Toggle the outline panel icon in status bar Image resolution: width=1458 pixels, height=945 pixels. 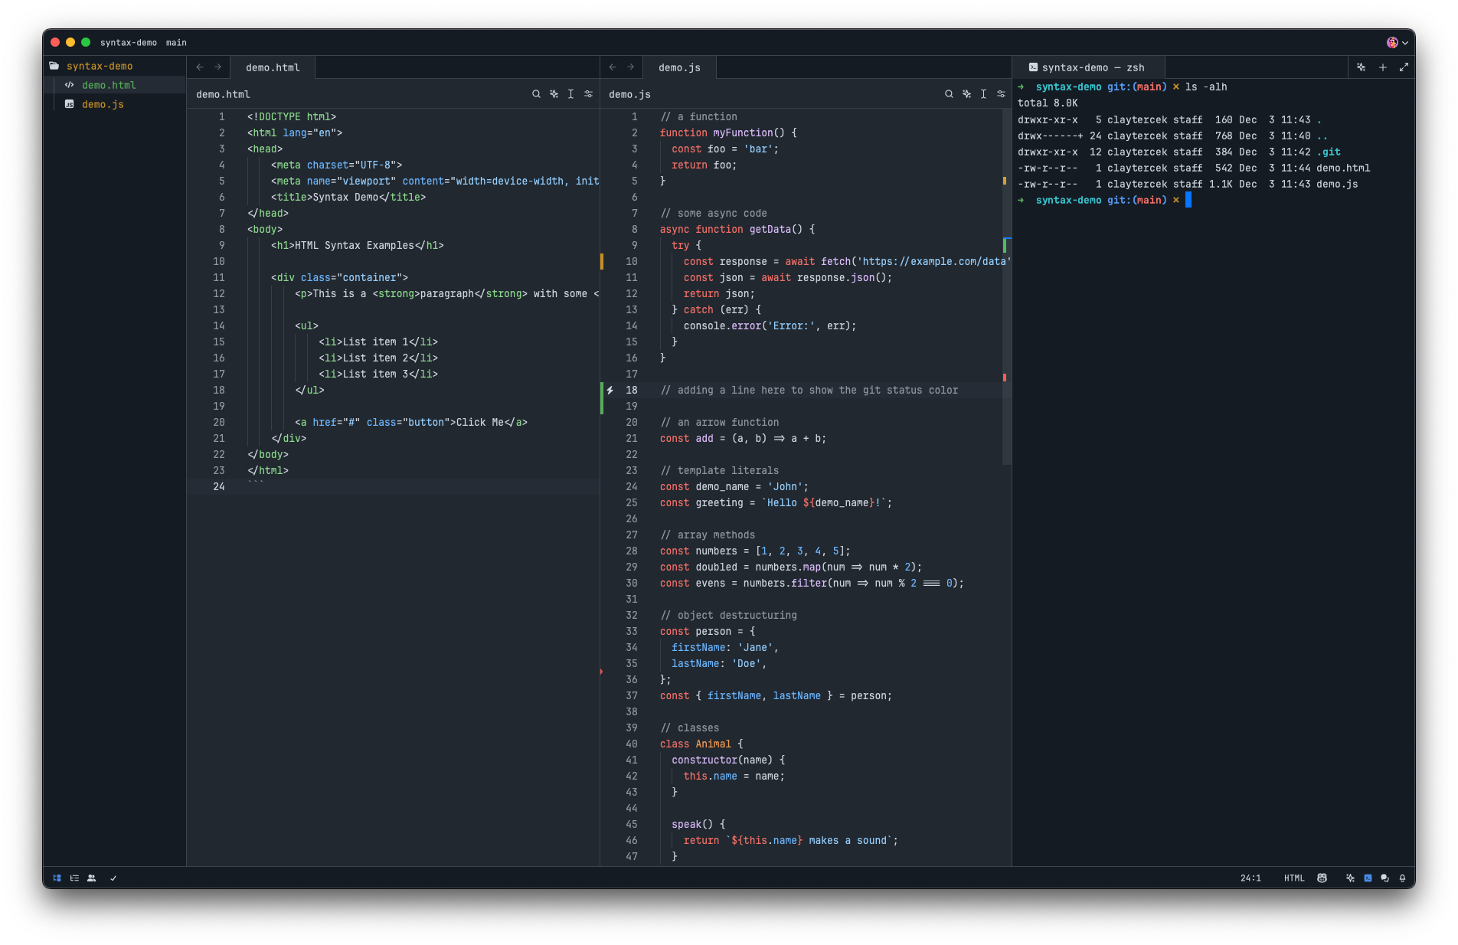coord(74,878)
